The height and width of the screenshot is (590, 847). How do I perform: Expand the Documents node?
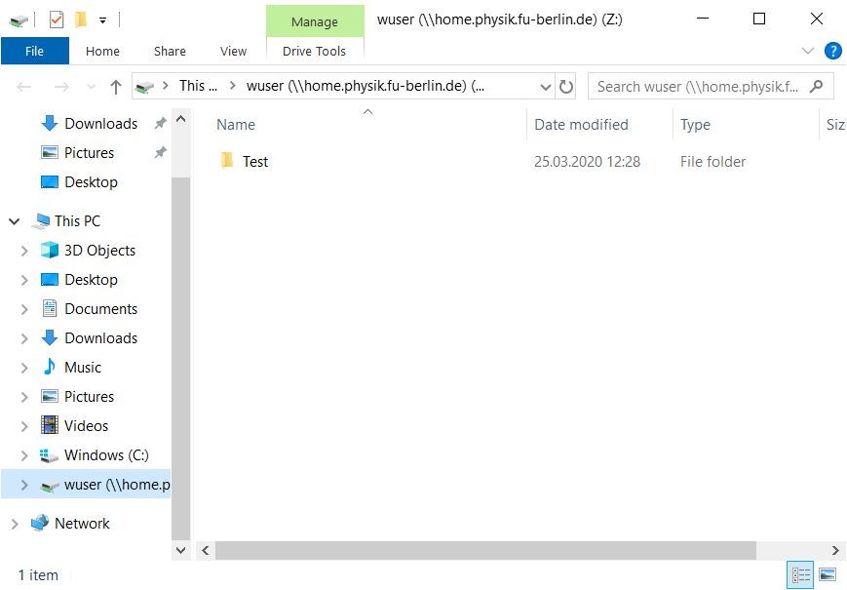pos(24,309)
